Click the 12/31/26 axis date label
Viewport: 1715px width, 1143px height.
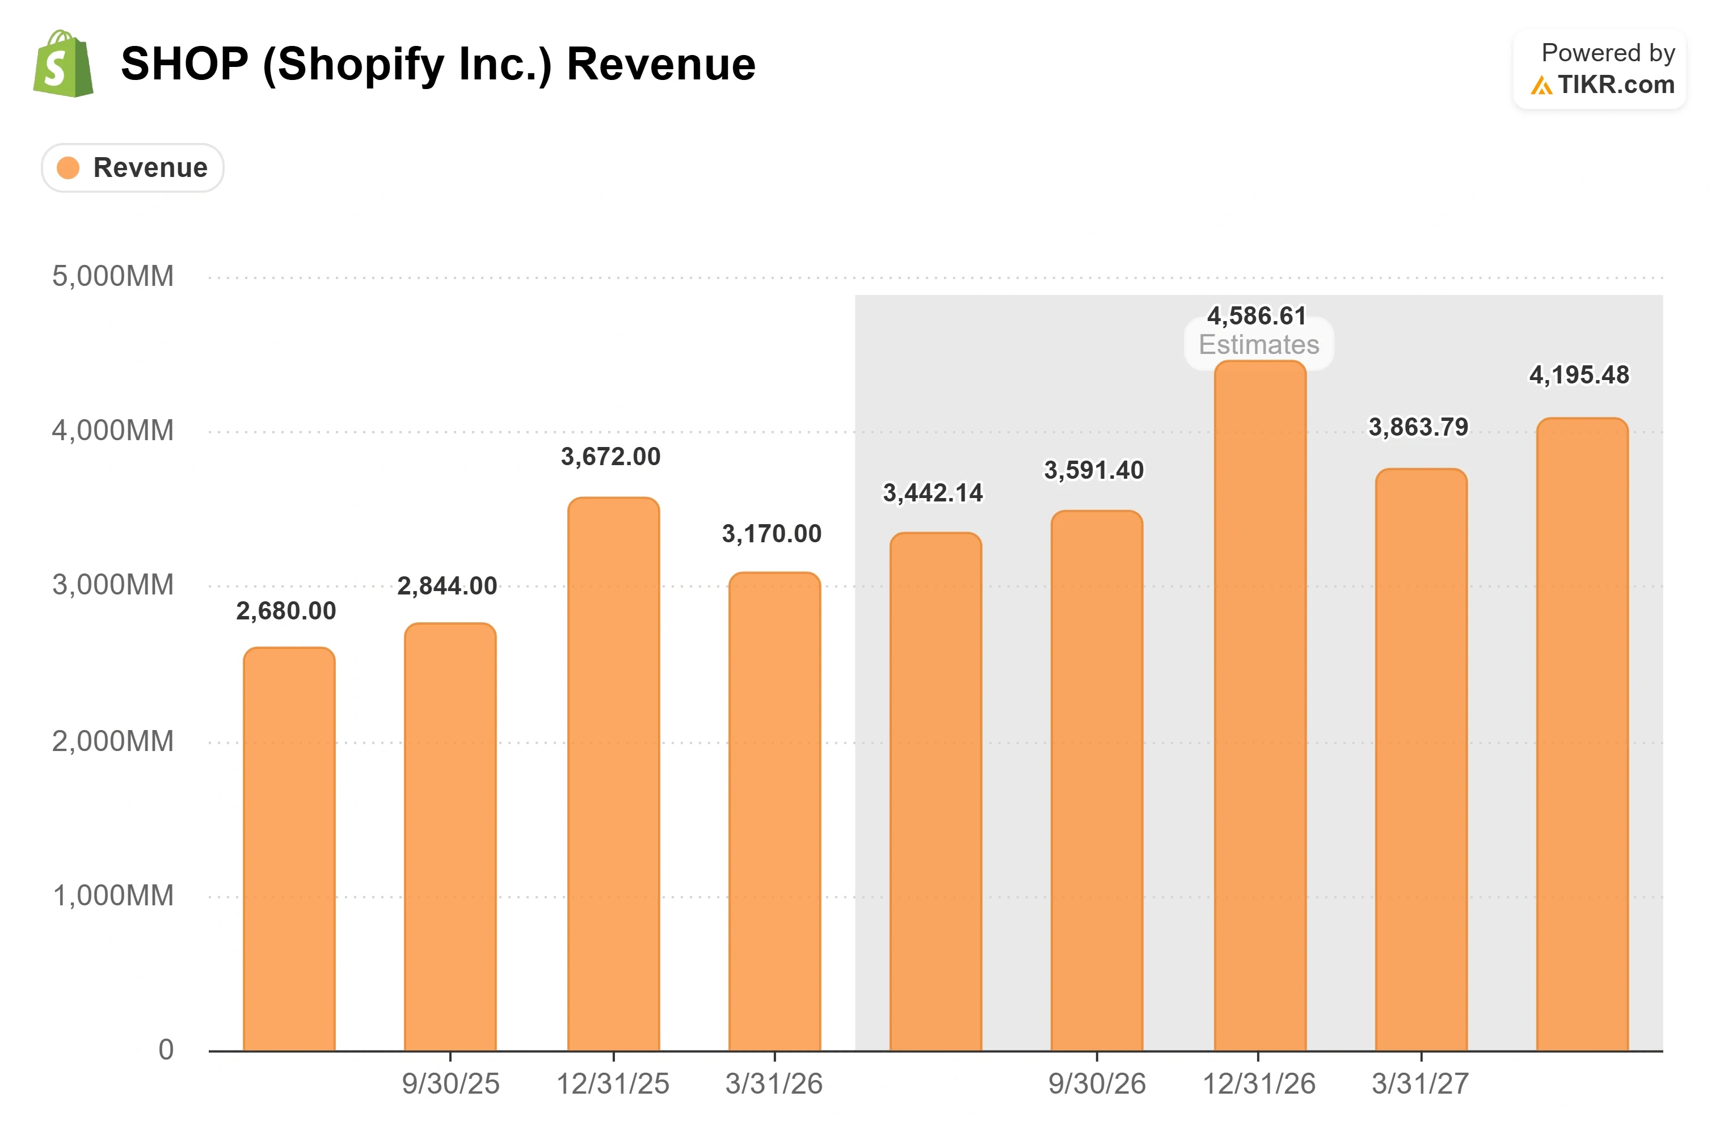point(1259,1084)
